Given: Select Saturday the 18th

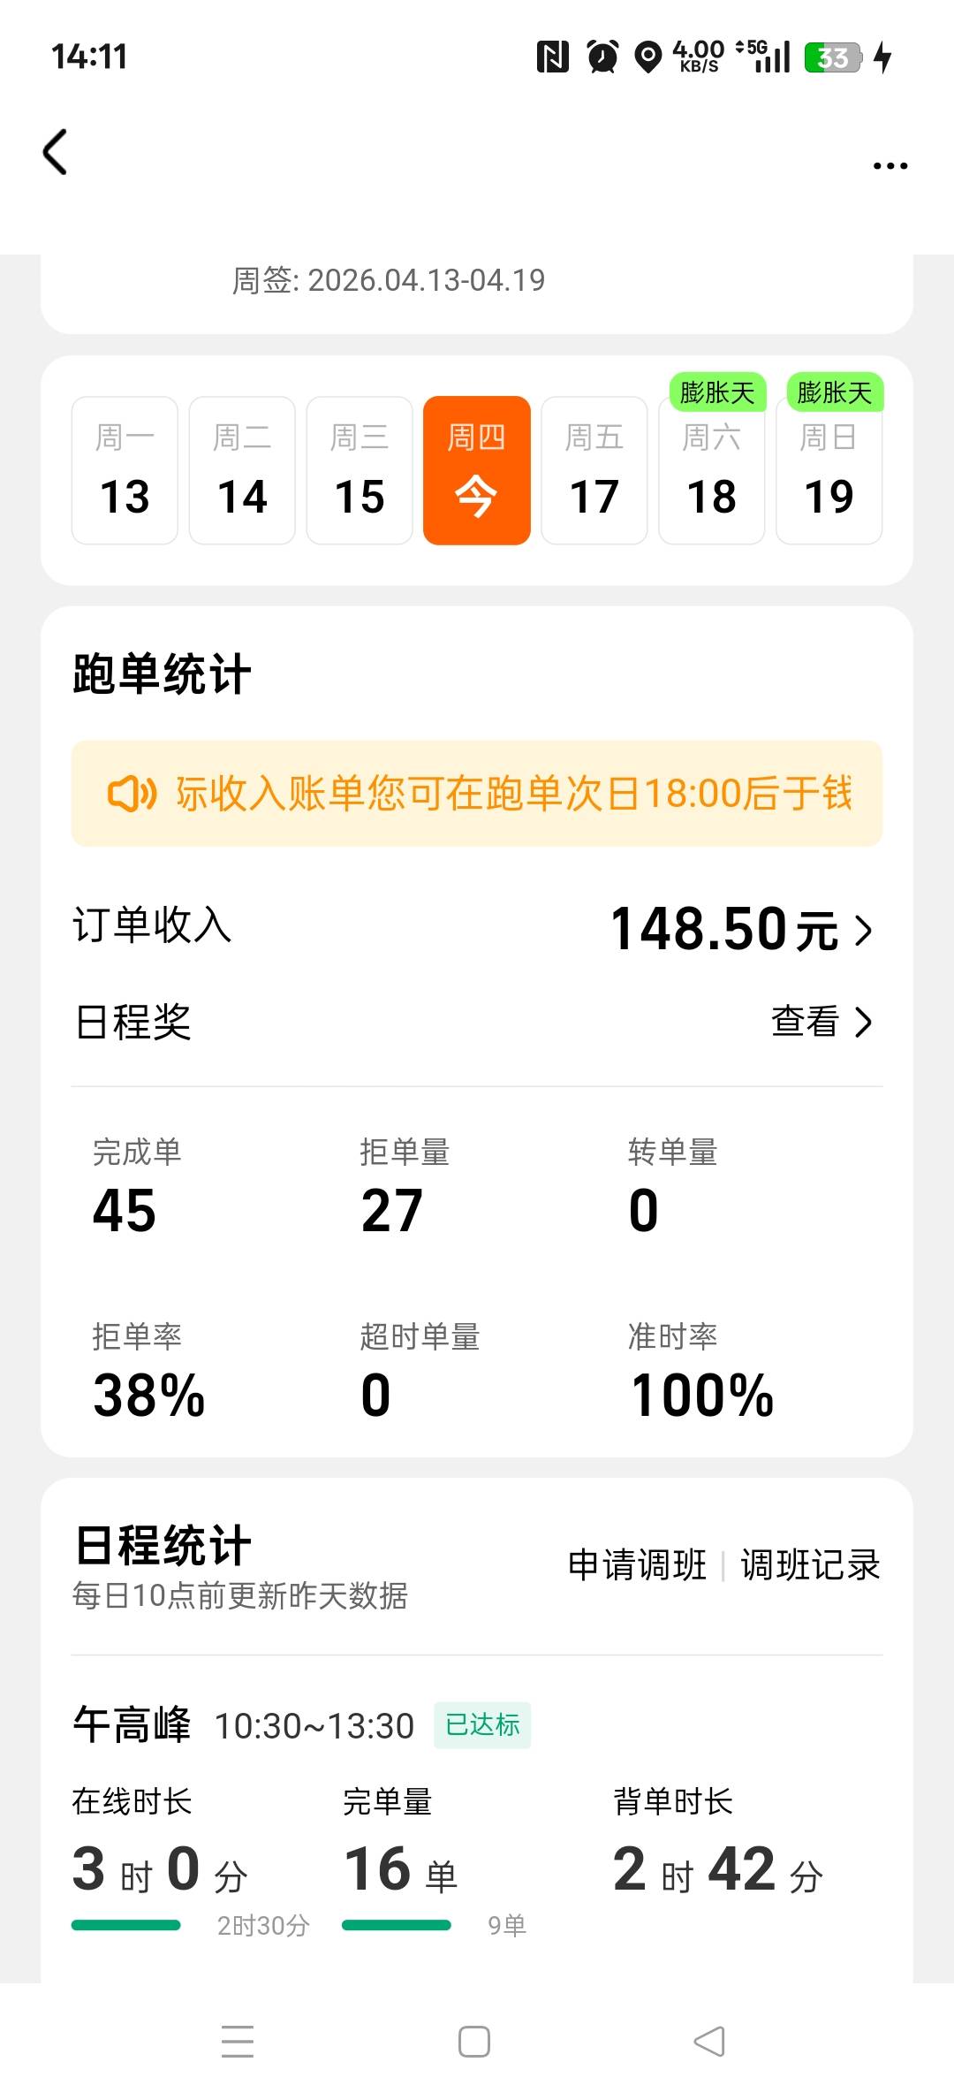Looking at the screenshot, I should (712, 470).
